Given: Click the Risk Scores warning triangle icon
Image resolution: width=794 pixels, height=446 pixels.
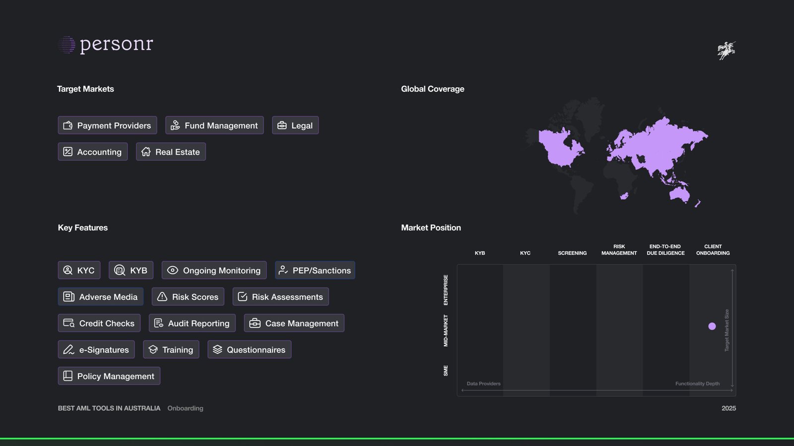Looking at the screenshot, I should tap(162, 297).
